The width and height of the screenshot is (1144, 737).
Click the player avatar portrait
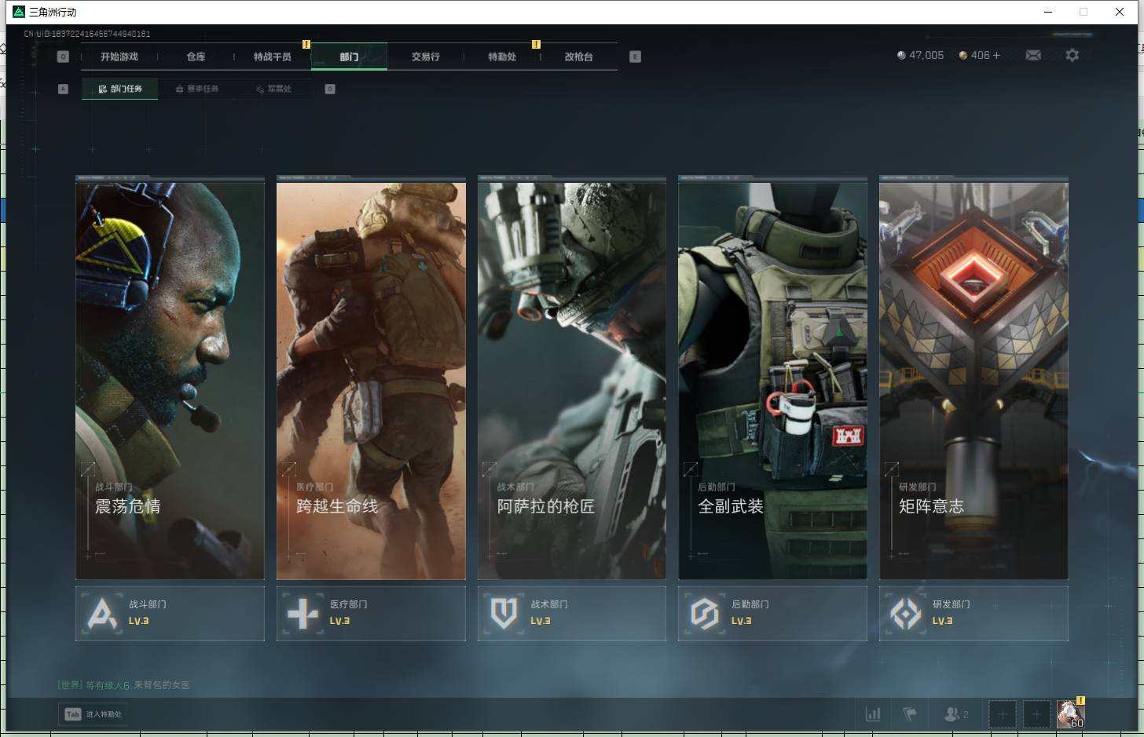coord(1069,714)
